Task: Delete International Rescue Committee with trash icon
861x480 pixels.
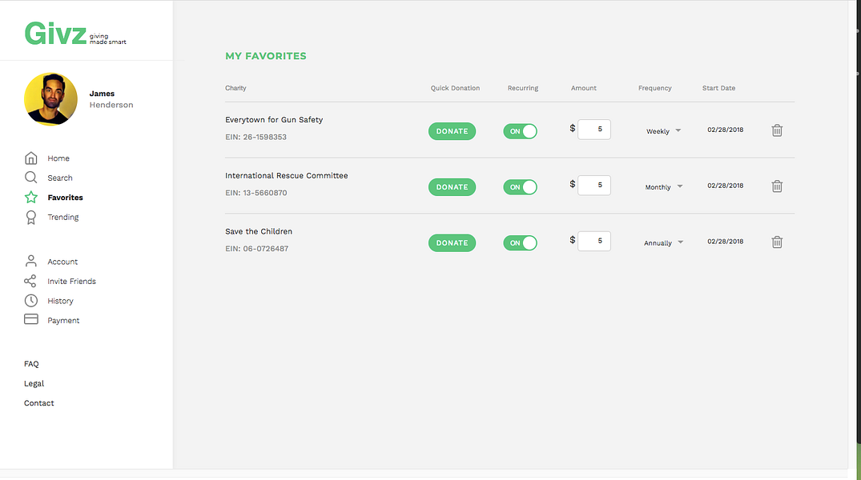Action: coord(777,186)
